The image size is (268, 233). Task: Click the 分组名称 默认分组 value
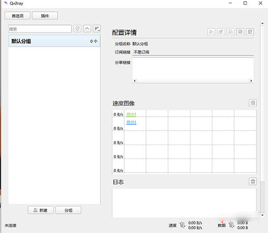pyautogui.click(x=140, y=44)
